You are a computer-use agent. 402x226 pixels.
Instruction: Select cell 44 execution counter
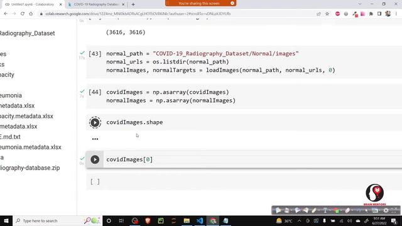(95, 92)
